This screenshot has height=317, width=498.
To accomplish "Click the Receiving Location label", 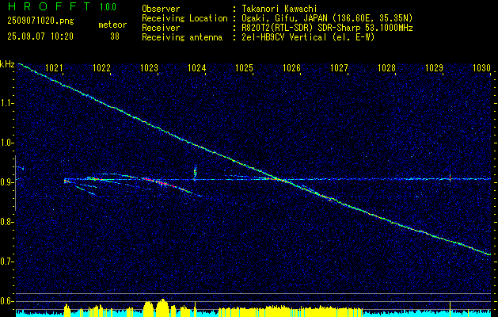I will coord(184,18).
